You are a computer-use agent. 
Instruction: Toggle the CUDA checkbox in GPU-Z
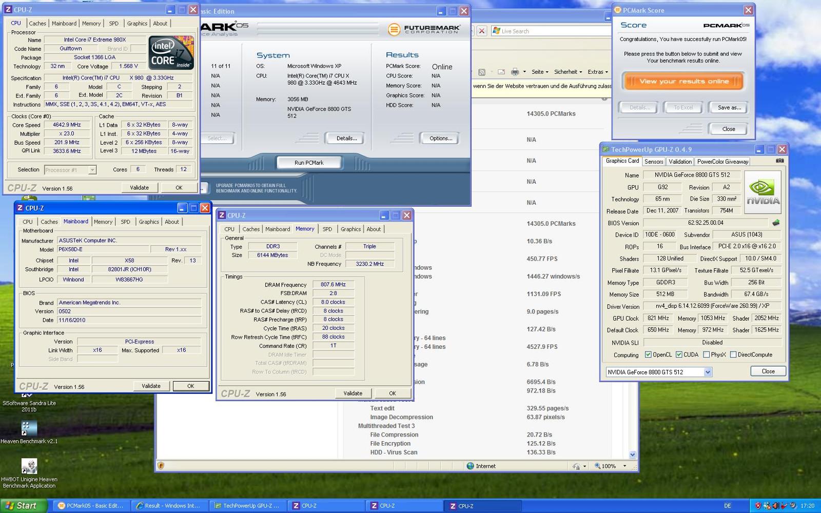[679, 354]
